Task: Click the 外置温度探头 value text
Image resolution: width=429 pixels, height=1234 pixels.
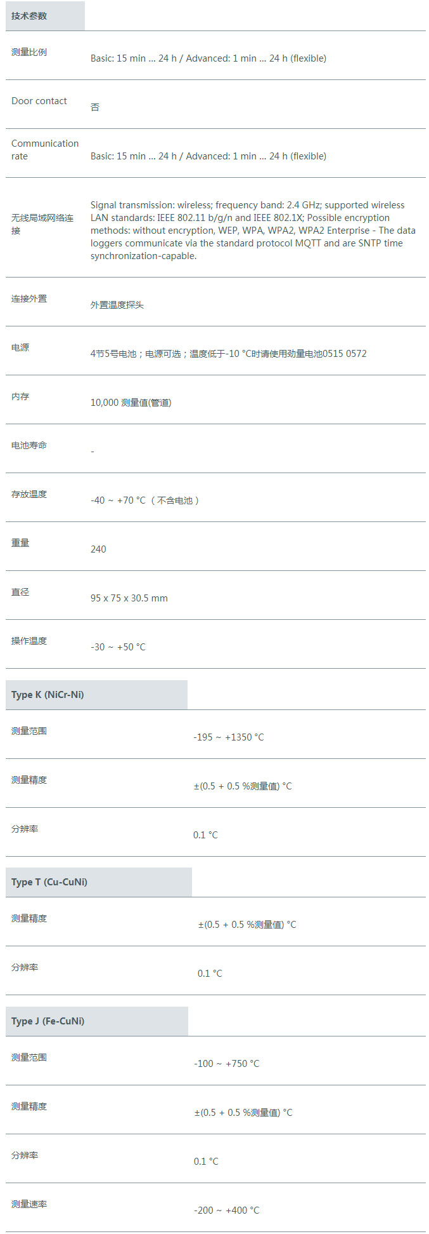Action: click(117, 305)
